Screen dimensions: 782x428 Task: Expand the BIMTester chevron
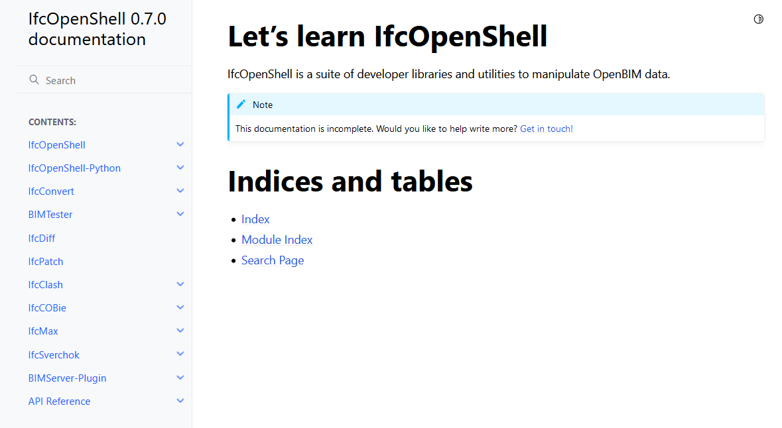[x=180, y=214]
